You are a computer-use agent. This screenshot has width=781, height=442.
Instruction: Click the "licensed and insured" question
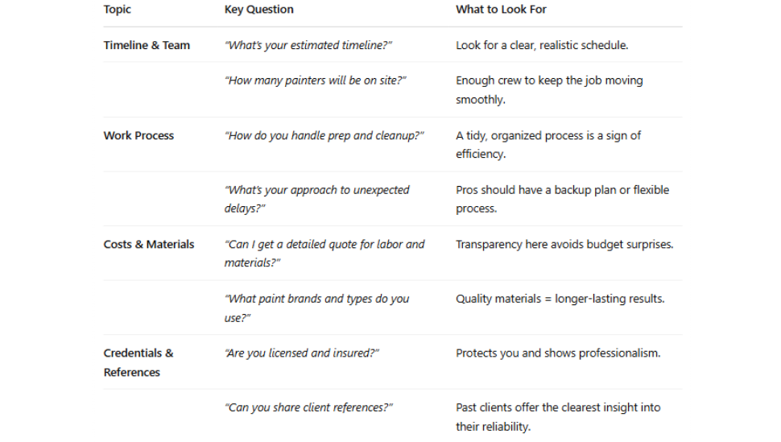coord(302,353)
